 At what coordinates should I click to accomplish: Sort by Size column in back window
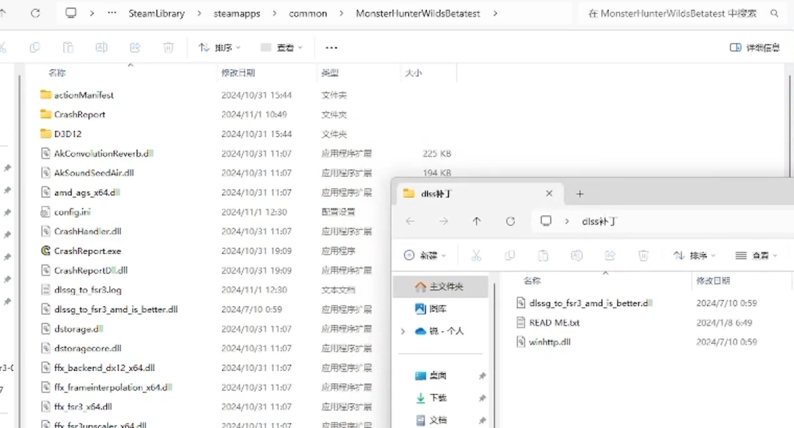[x=413, y=73]
